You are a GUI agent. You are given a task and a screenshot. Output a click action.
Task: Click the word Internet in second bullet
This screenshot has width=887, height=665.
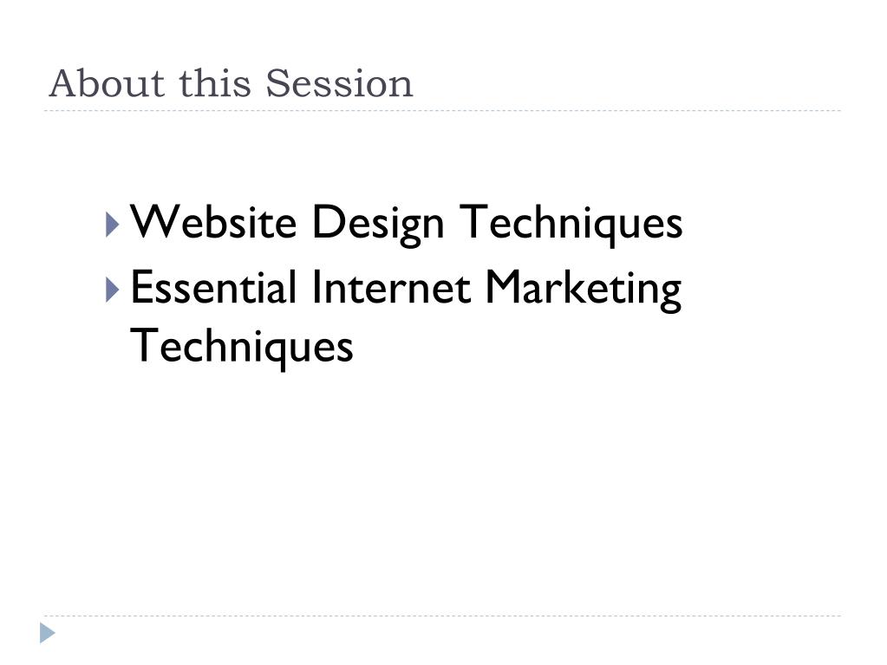point(391,287)
